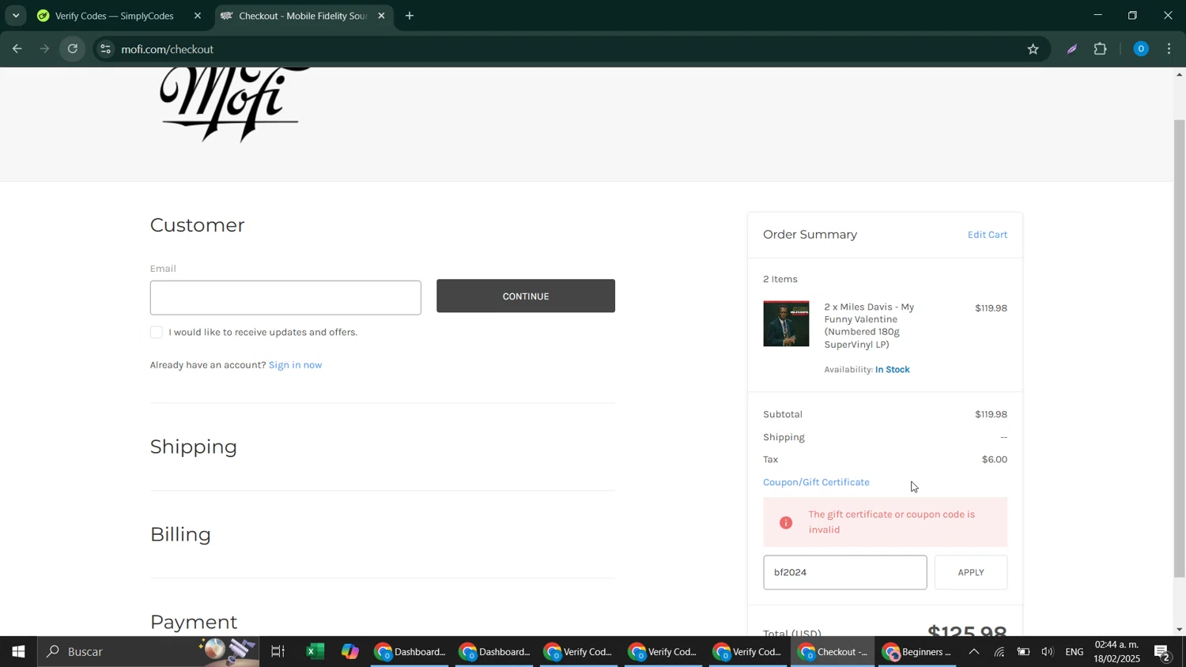
Task: Click the CONTINUE button
Action: coord(526,296)
